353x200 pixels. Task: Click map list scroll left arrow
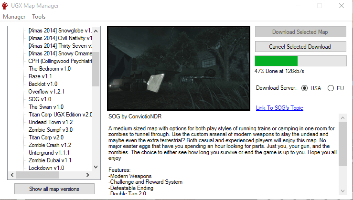point(12,175)
